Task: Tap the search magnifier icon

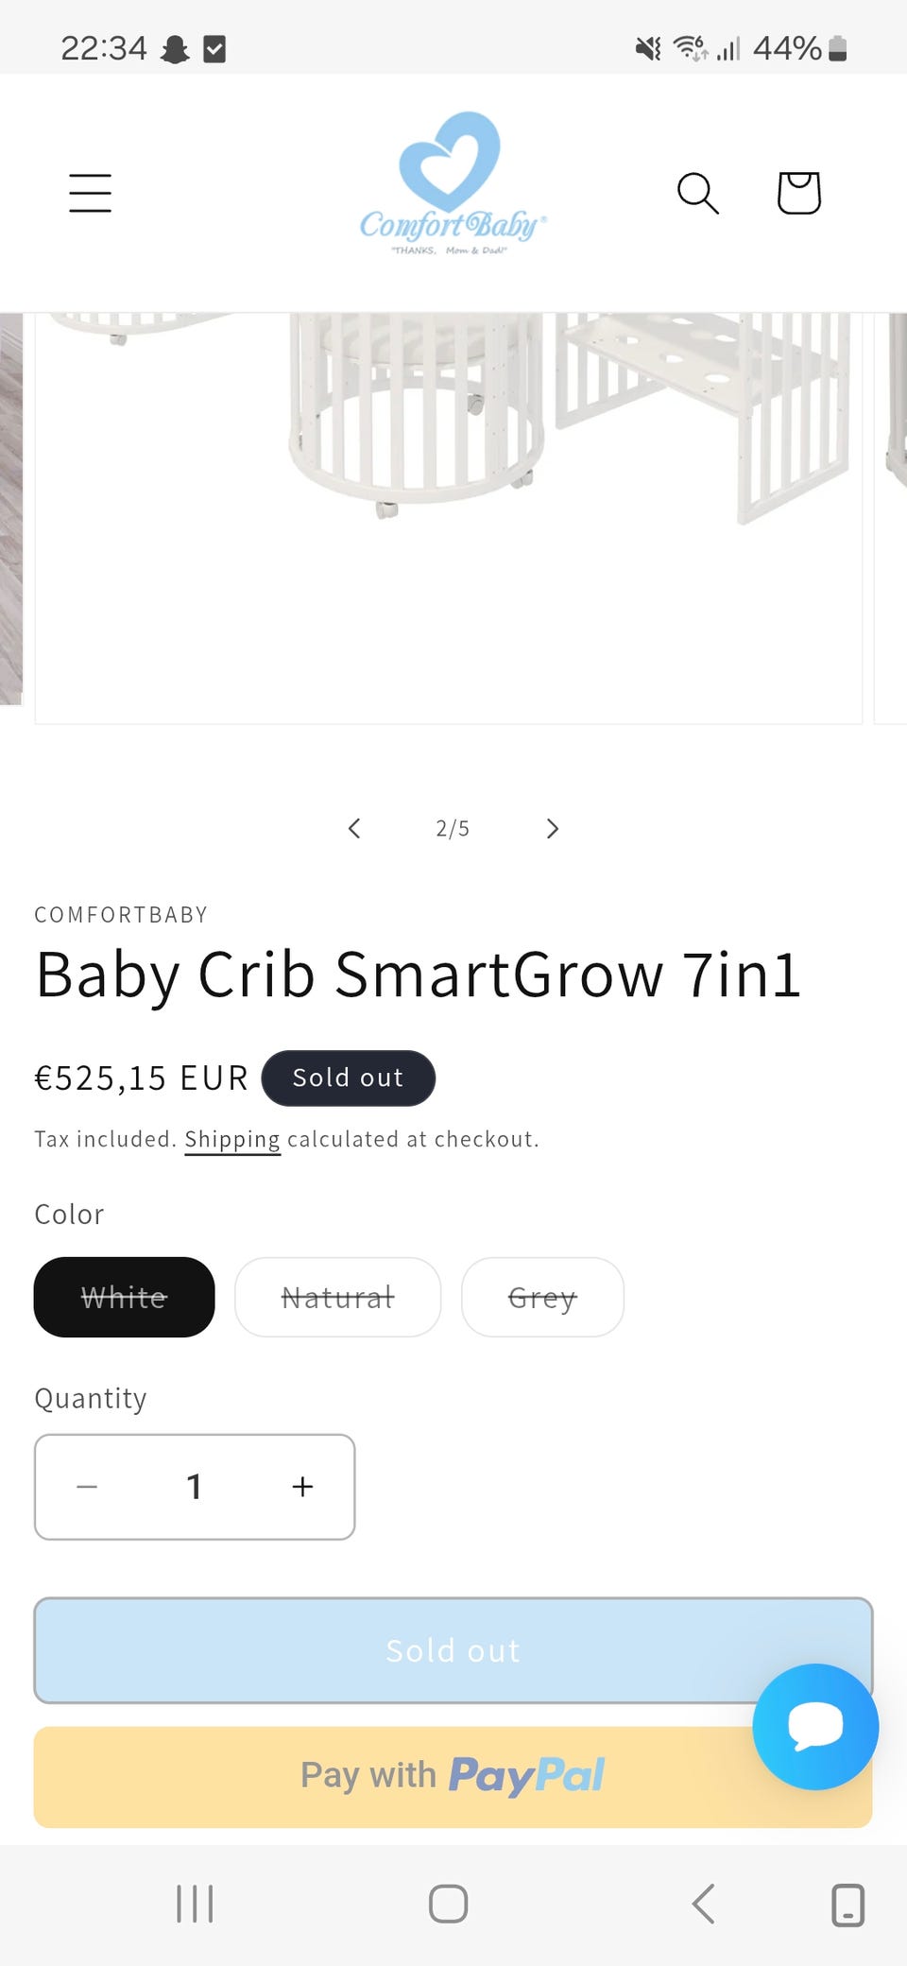Action: (698, 193)
